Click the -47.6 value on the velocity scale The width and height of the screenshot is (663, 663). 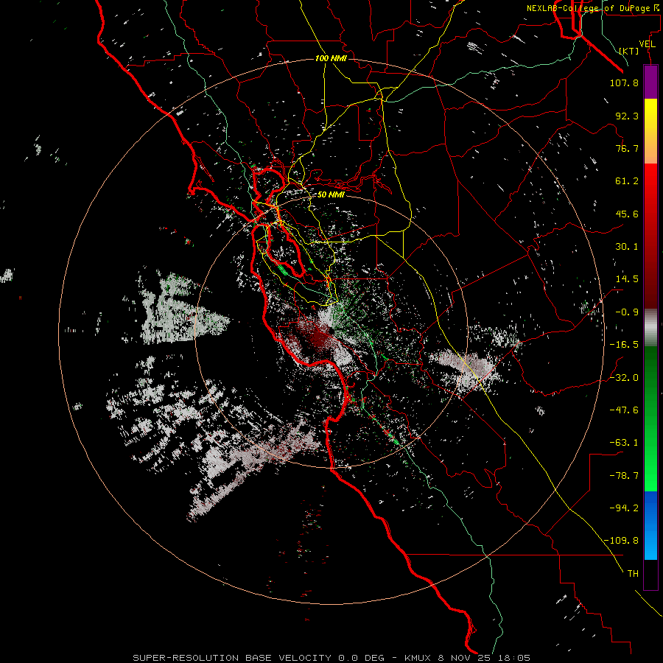tap(624, 410)
